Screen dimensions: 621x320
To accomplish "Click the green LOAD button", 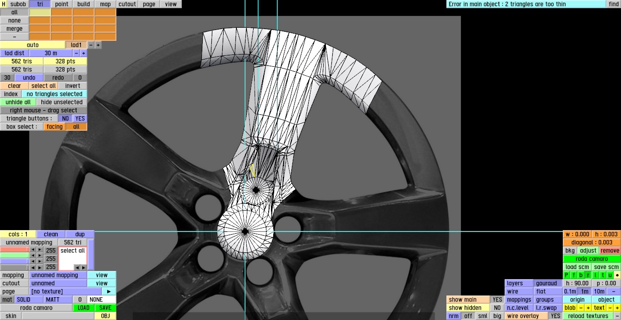I will [84, 308].
